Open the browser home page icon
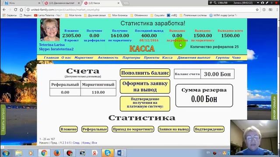Image resolution: width=280 pixels, height=157 pixels. click(x=21, y=10)
